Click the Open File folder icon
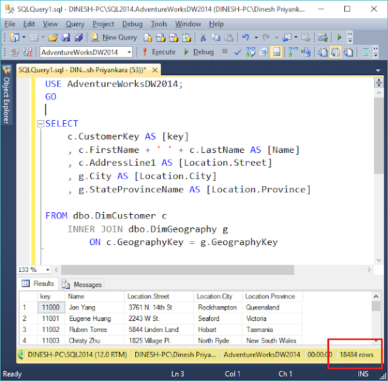Viewport: 388px width, 381px height. click(x=53, y=38)
